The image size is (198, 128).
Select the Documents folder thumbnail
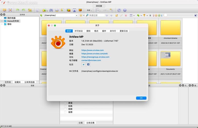pos(170,59)
